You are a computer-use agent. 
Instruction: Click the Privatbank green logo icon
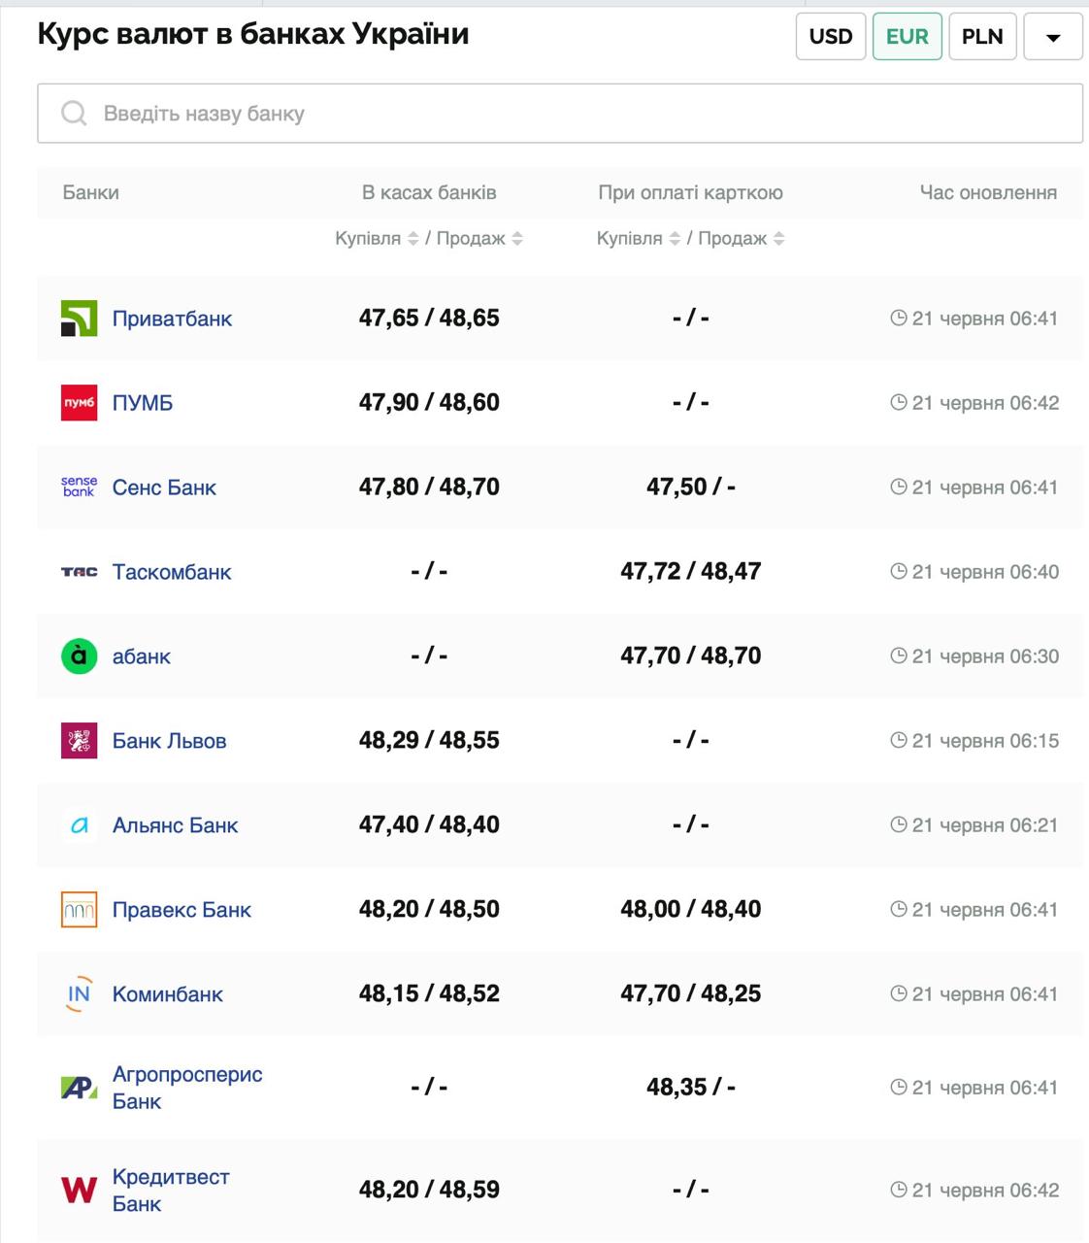point(79,319)
